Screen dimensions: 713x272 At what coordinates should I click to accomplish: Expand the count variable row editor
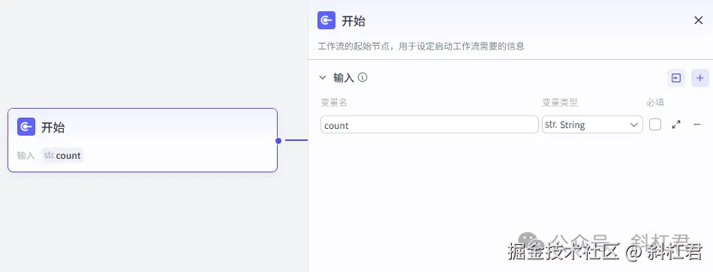pos(676,124)
